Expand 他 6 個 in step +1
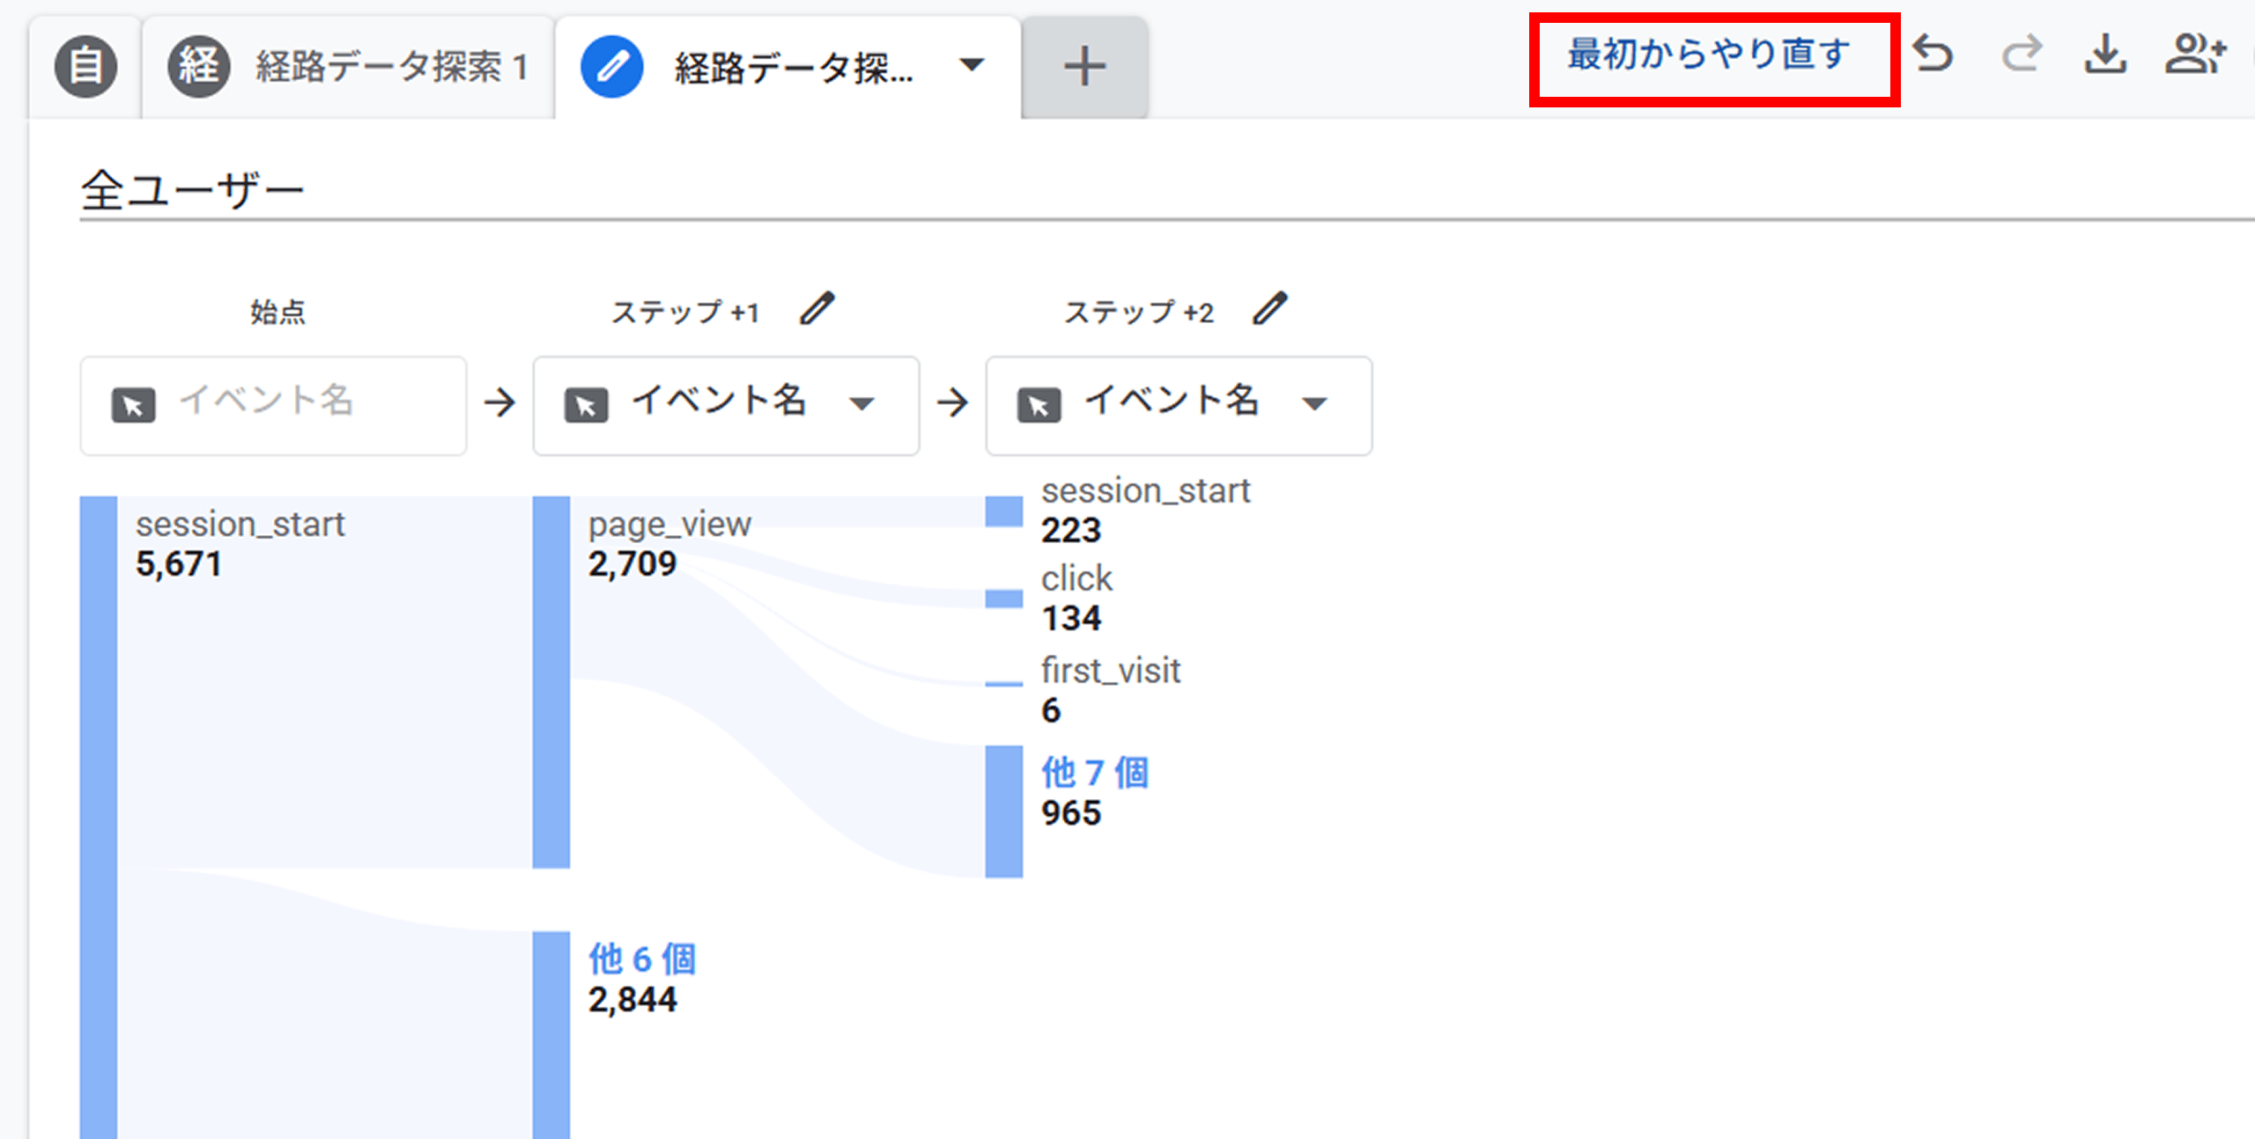 click(x=642, y=959)
